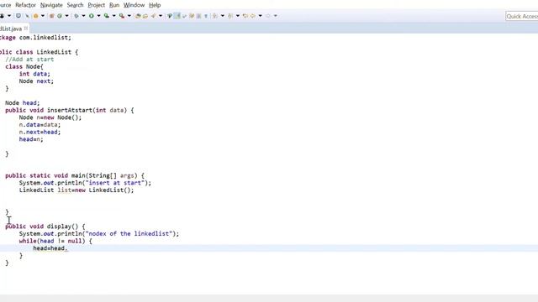Click the External Tools run icon
This screenshot has width=538, height=302.
pyautogui.click(x=122, y=16)
